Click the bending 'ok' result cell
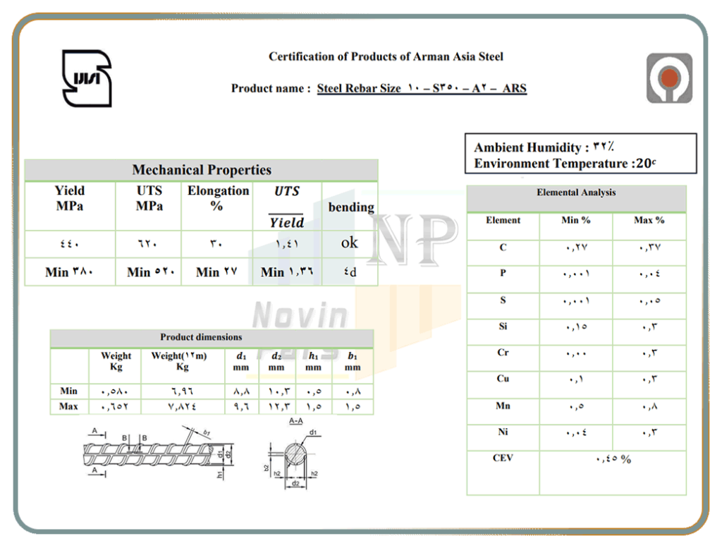722x548 pixels. click(350, 243)
